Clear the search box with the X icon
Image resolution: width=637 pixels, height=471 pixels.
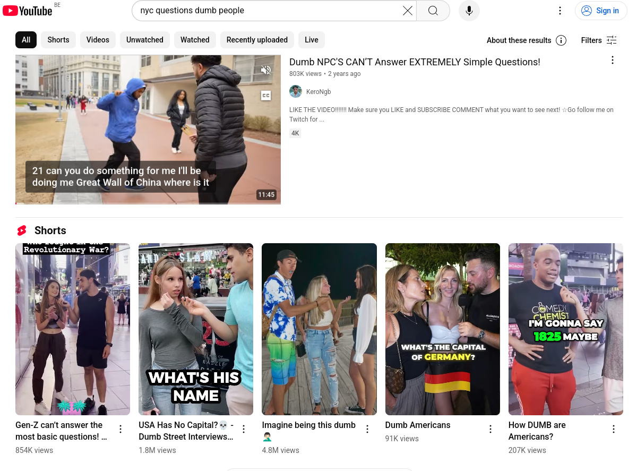(408, 11)
